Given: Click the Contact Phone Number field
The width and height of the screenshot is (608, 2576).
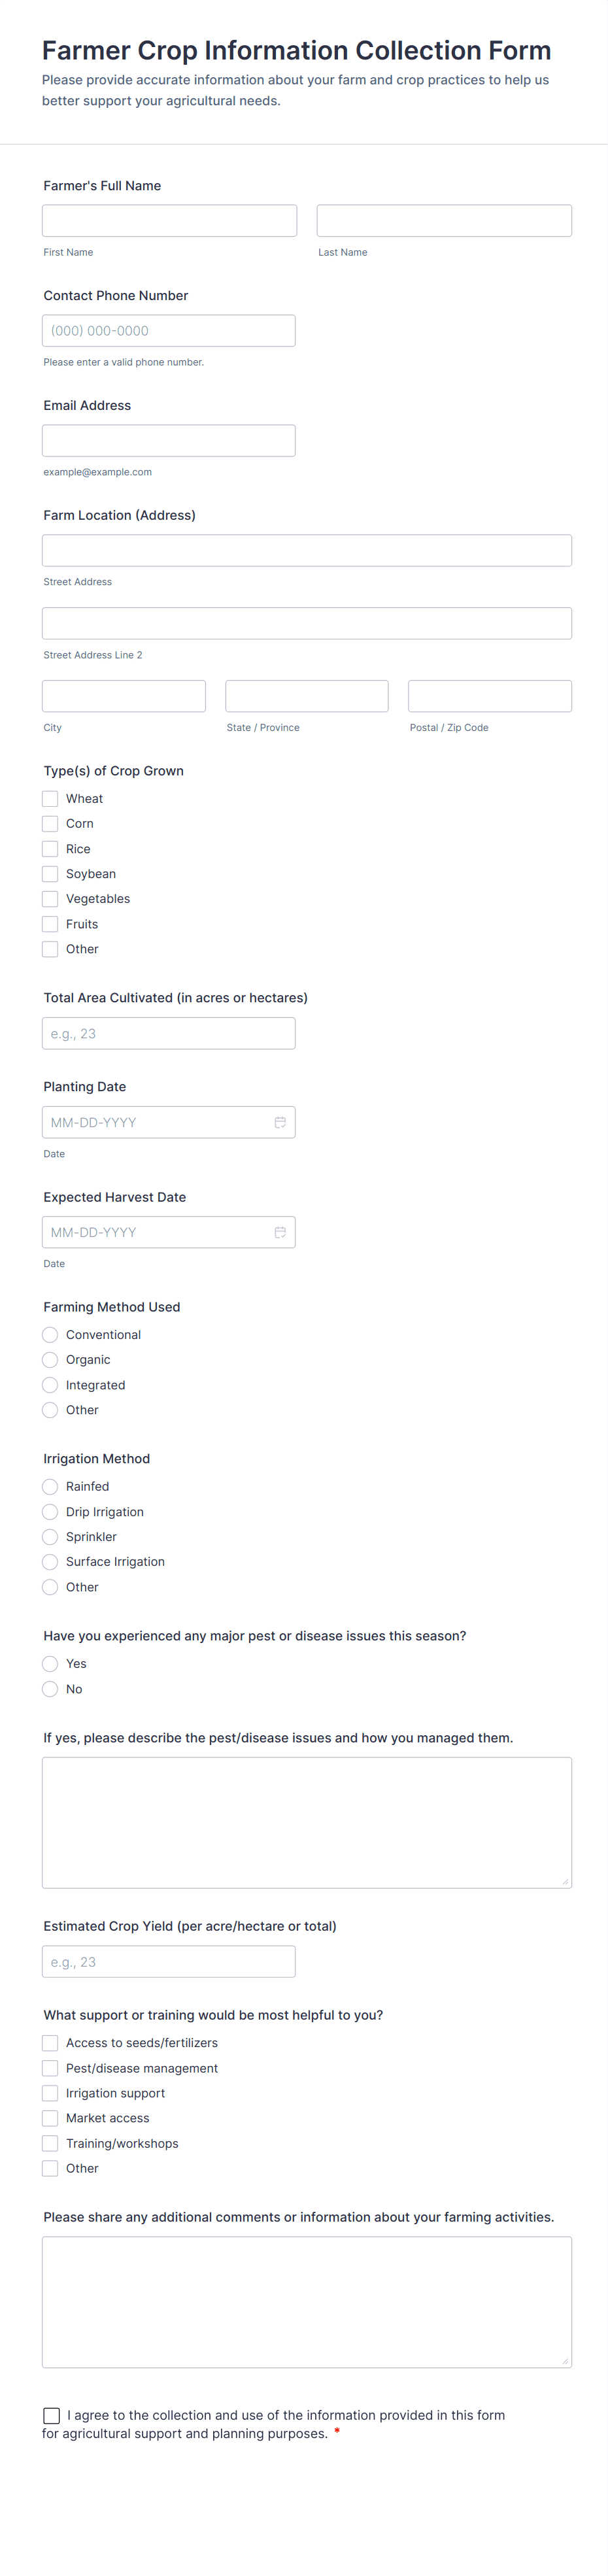Looking at the screenshot, I should [169, 331].
